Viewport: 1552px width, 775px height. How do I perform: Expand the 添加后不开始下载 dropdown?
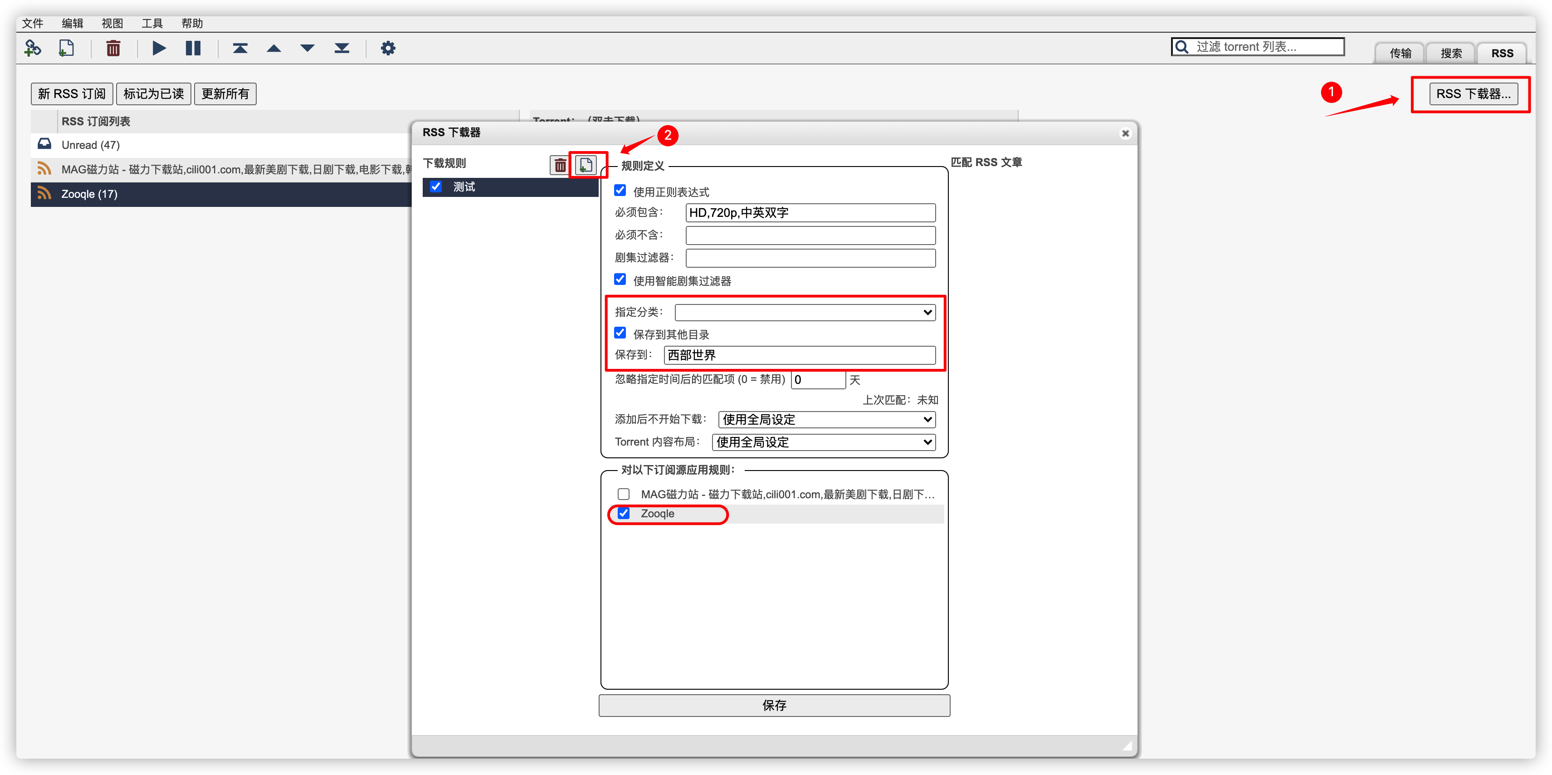click(x=827, y=419)
